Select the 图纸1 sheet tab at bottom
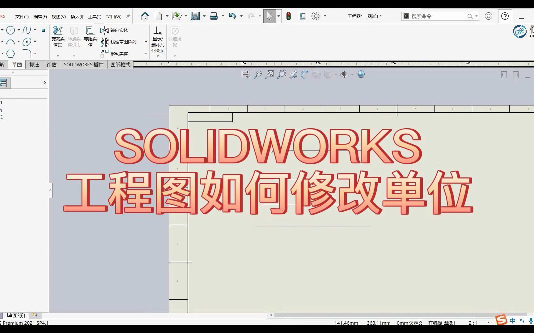 16,315
